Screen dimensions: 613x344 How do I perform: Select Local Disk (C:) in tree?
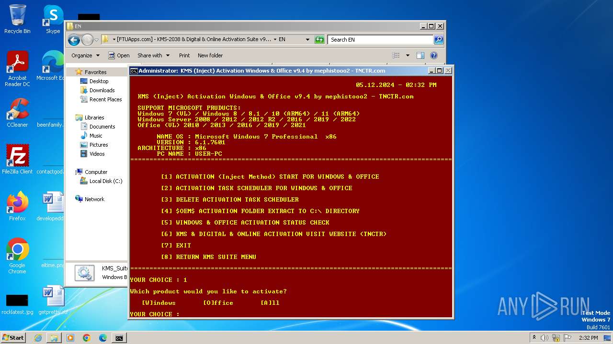106,181
